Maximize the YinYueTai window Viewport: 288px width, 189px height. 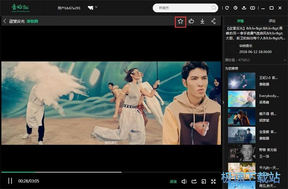(271, 8)
